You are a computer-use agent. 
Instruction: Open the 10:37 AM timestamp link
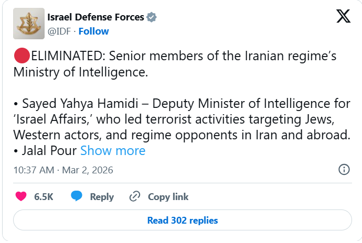(34, 170)
